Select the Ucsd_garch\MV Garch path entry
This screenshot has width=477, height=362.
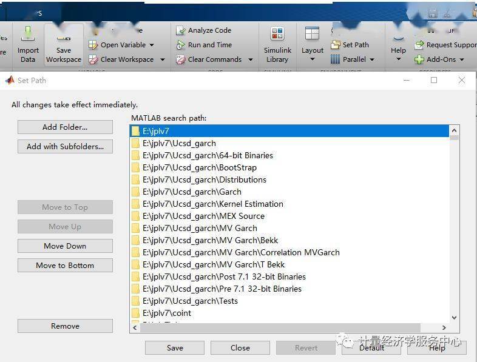click(289, 228)
